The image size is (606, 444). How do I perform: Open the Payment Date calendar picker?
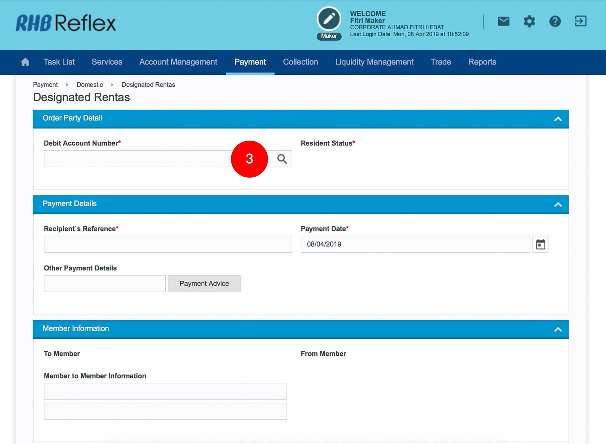pos(540,244)
